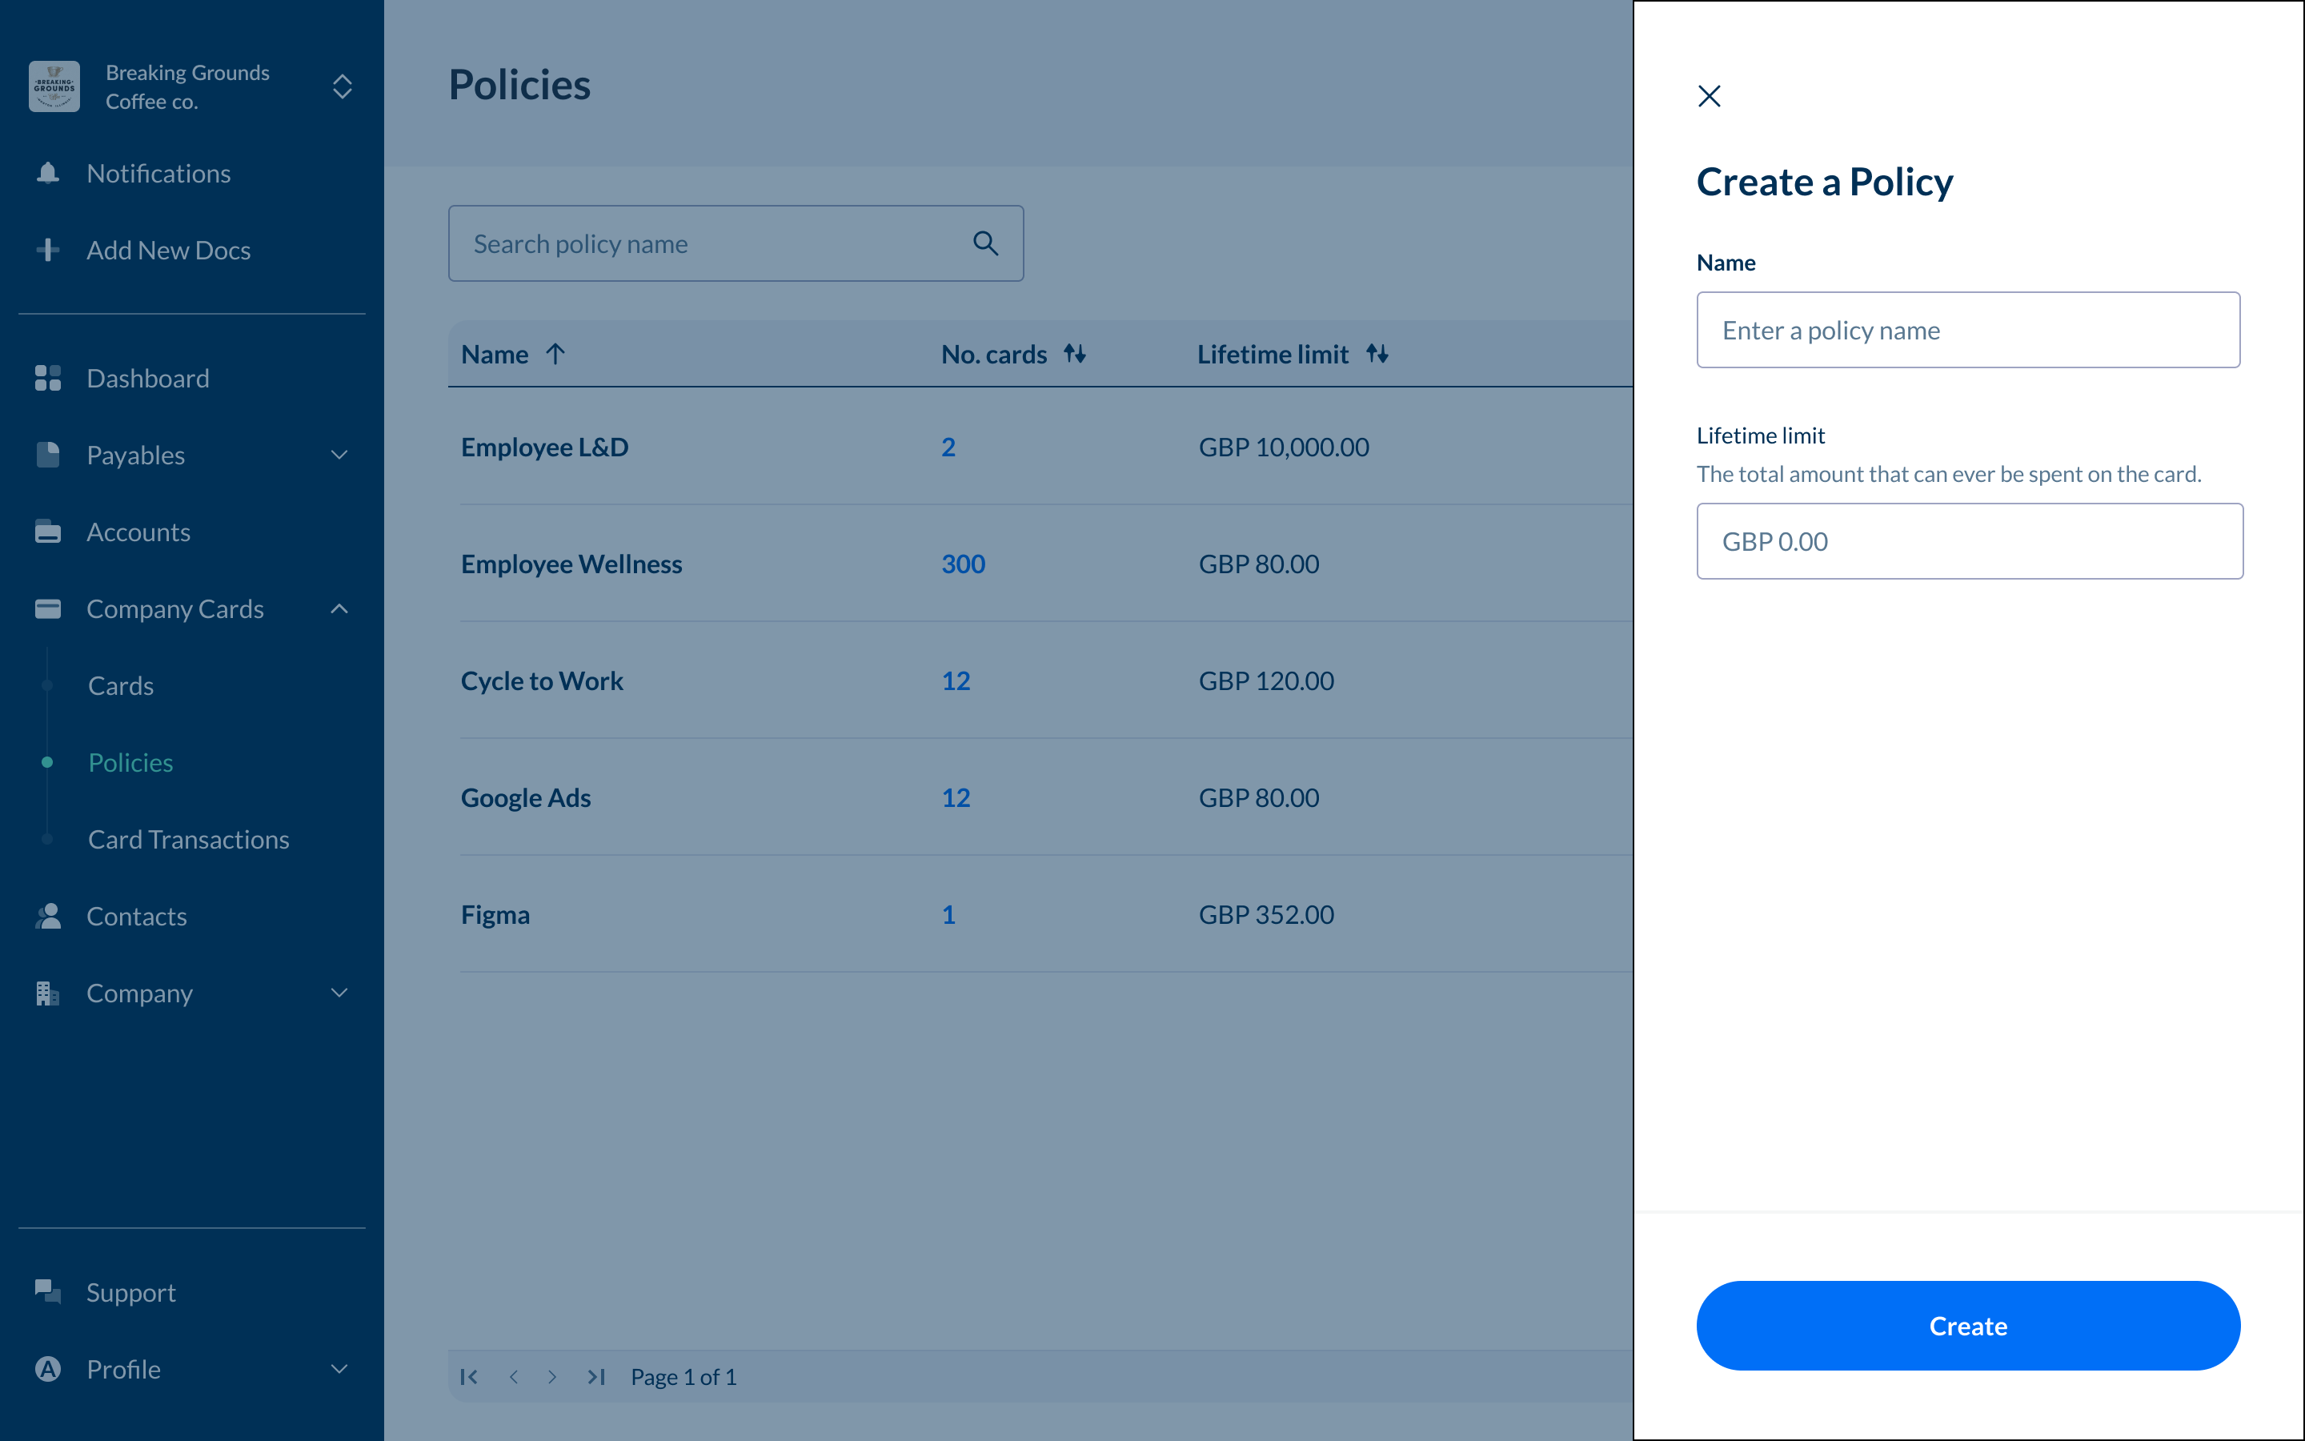Open the company switcher for Breaking Grounds
This screenshot has width=2305, height=1441.
tap(342, 86)
